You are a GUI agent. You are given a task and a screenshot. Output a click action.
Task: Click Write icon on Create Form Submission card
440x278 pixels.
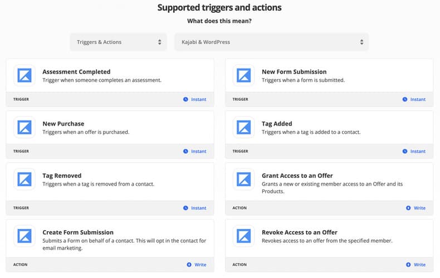click(189, 265)
